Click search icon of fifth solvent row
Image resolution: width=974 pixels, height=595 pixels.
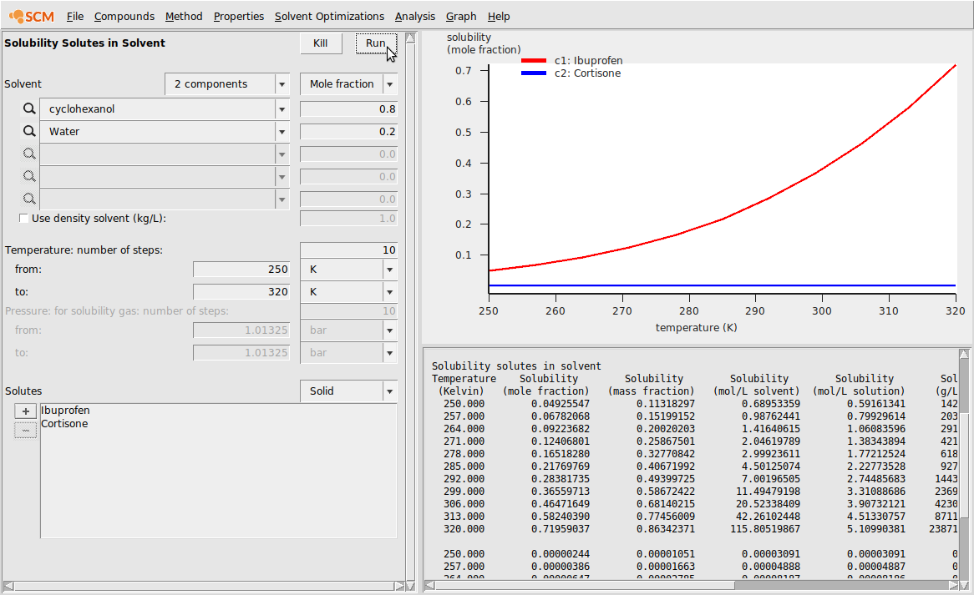point(29,199)
